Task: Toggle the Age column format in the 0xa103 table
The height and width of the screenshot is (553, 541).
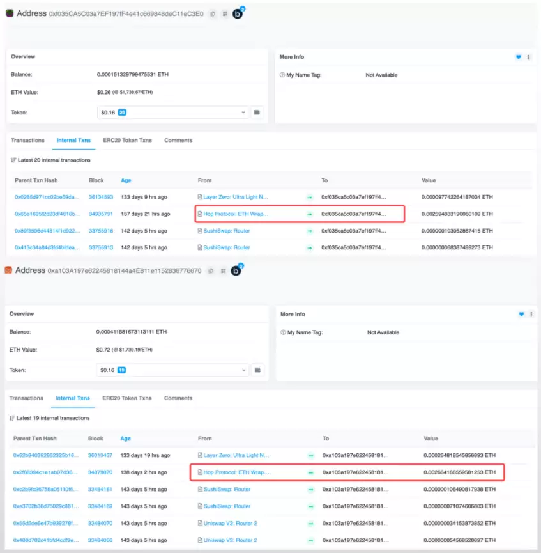Action: click(125, 439)
